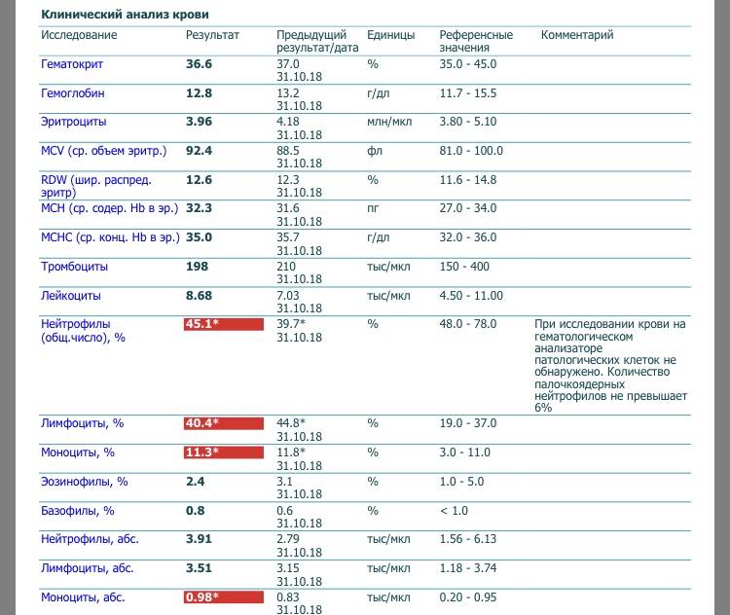730x615 pixels.
Task: Click the MCH unit пг
Action: pyautogui.click(x=373, y=208)
